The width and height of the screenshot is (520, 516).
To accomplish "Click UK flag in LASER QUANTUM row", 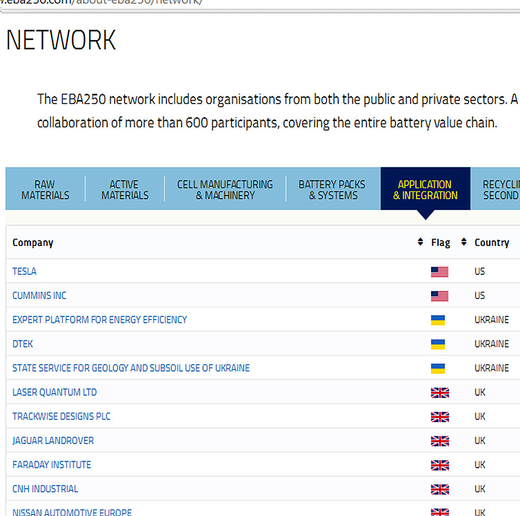I will (x=440, y=393).
